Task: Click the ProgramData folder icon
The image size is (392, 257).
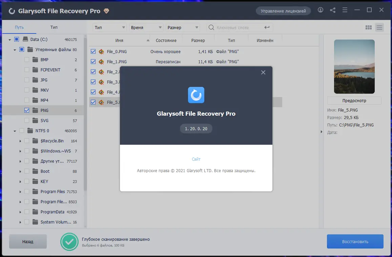Action: coord(35,212)
